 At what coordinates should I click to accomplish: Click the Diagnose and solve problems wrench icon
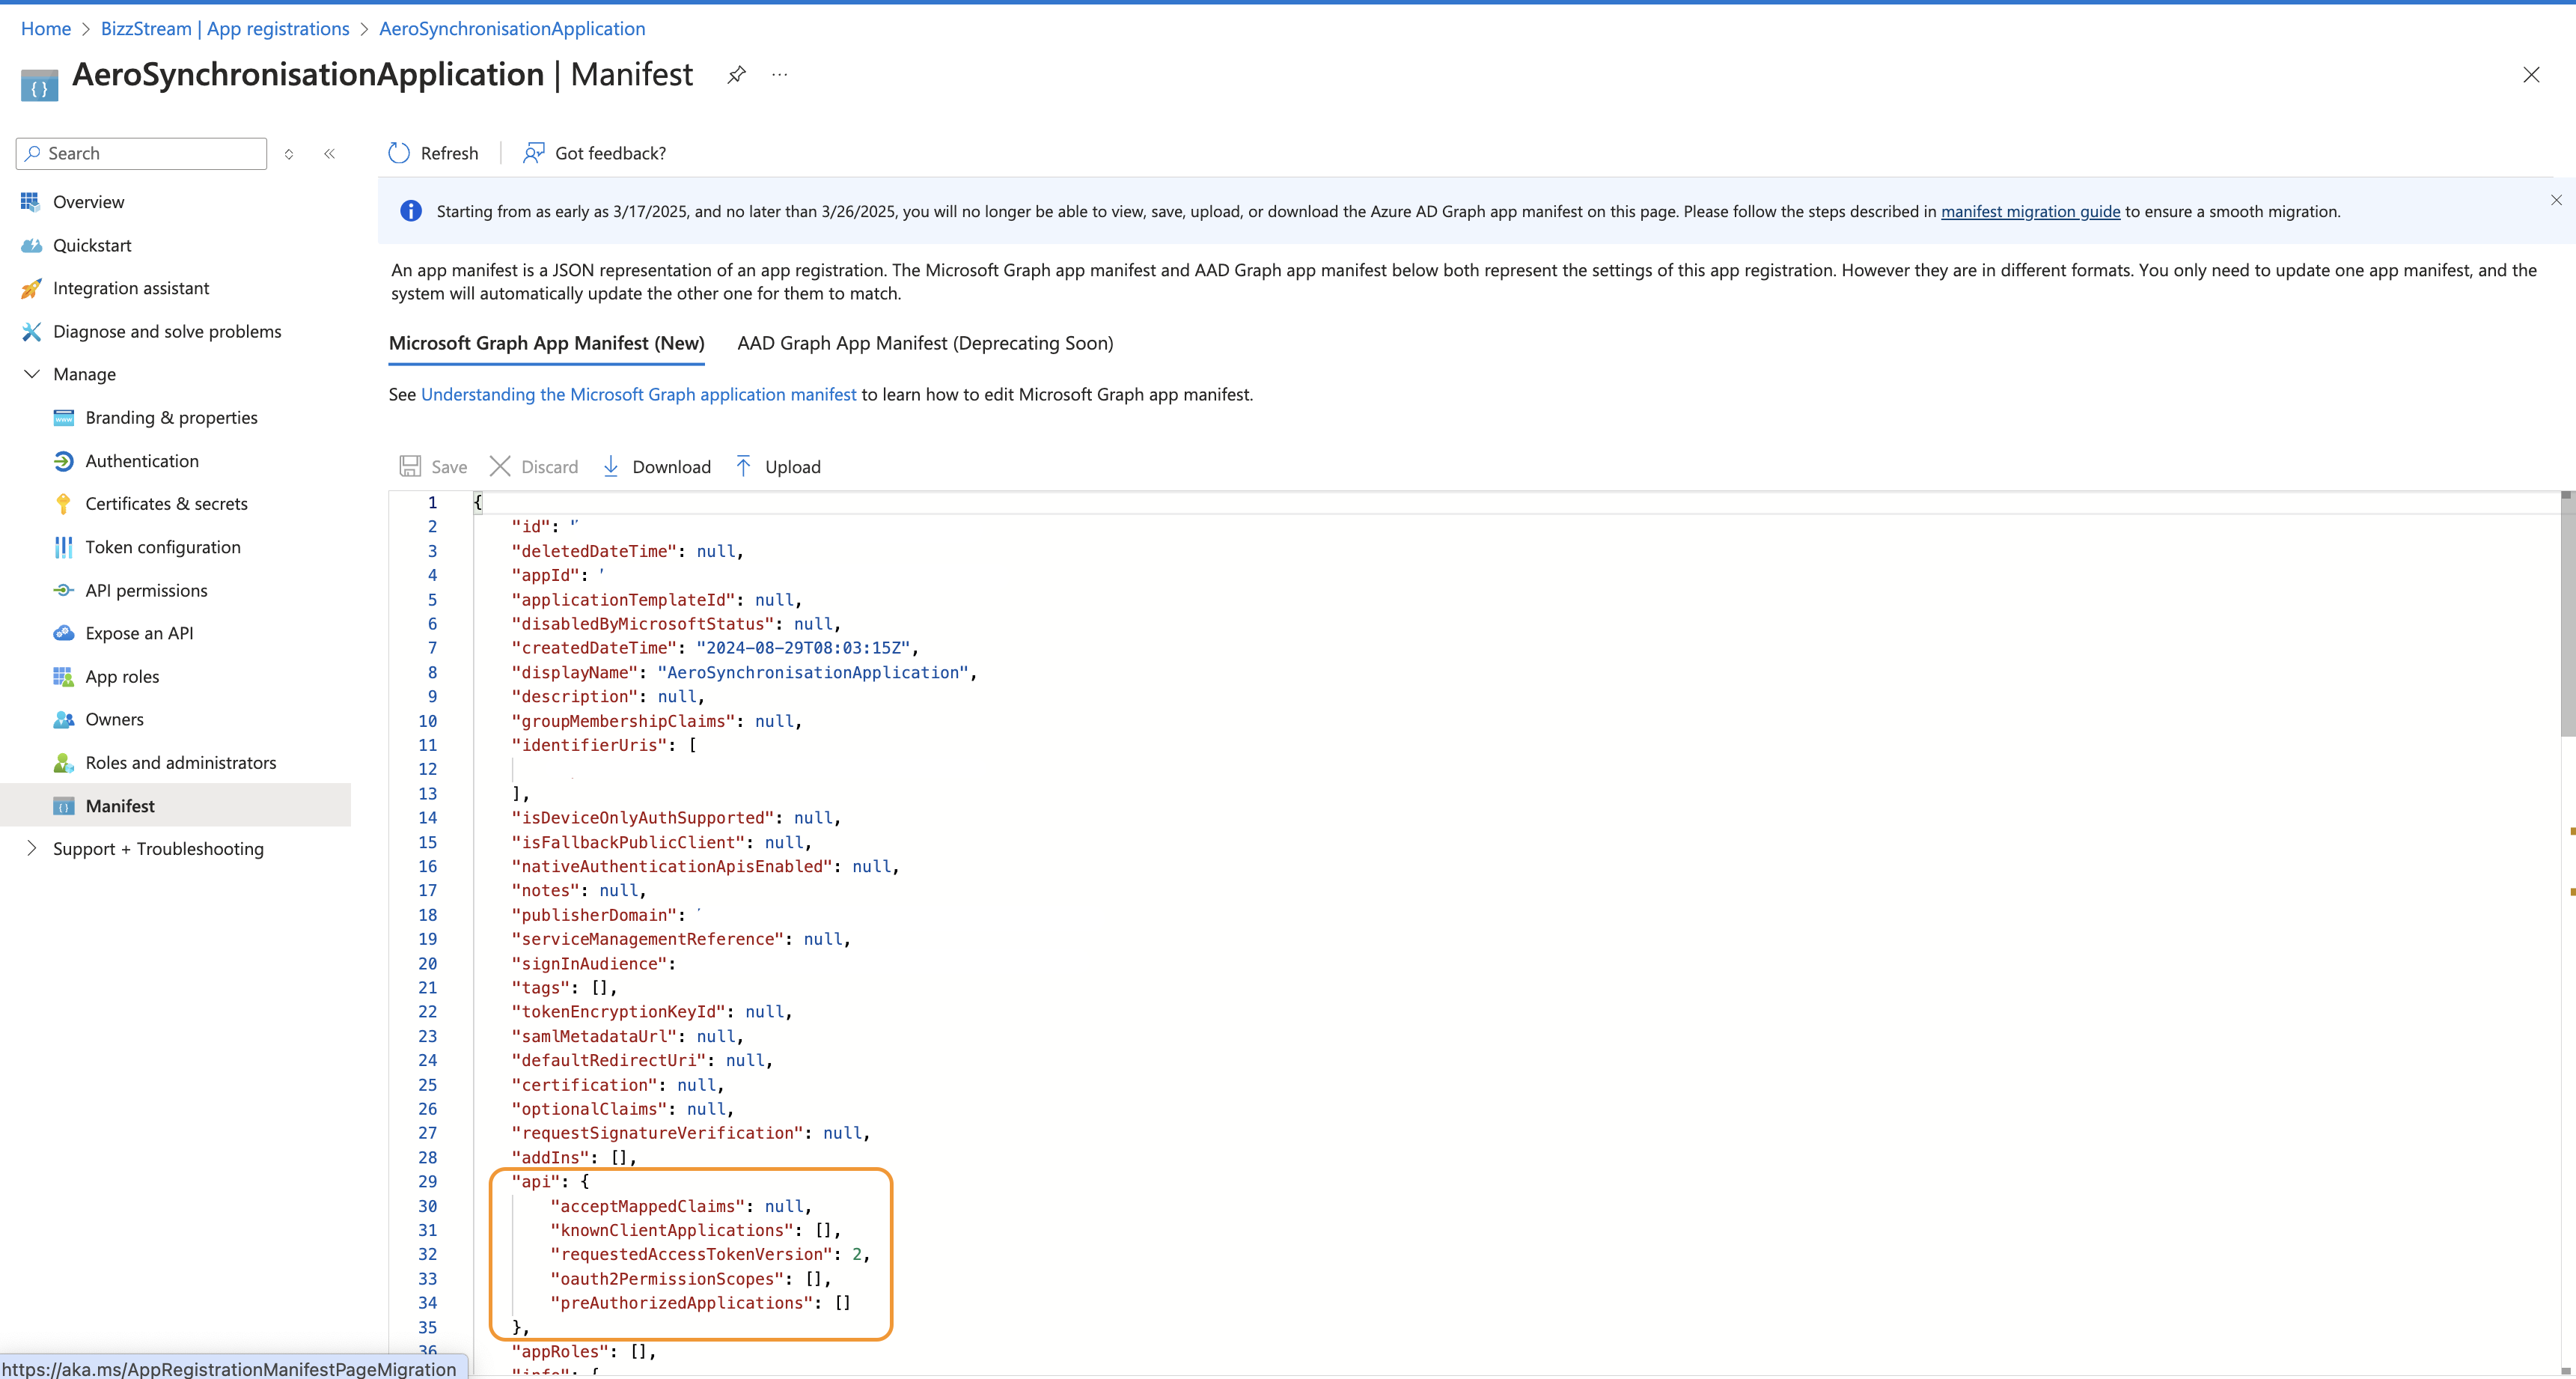pyautogui.click(x=31, y=332)
